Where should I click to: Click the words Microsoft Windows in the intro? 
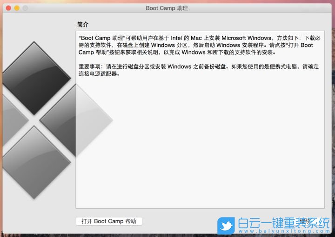point(246,38)
